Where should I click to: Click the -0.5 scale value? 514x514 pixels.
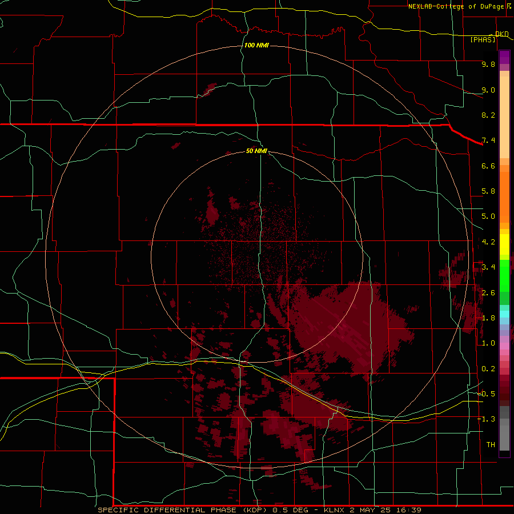point(486,393)
